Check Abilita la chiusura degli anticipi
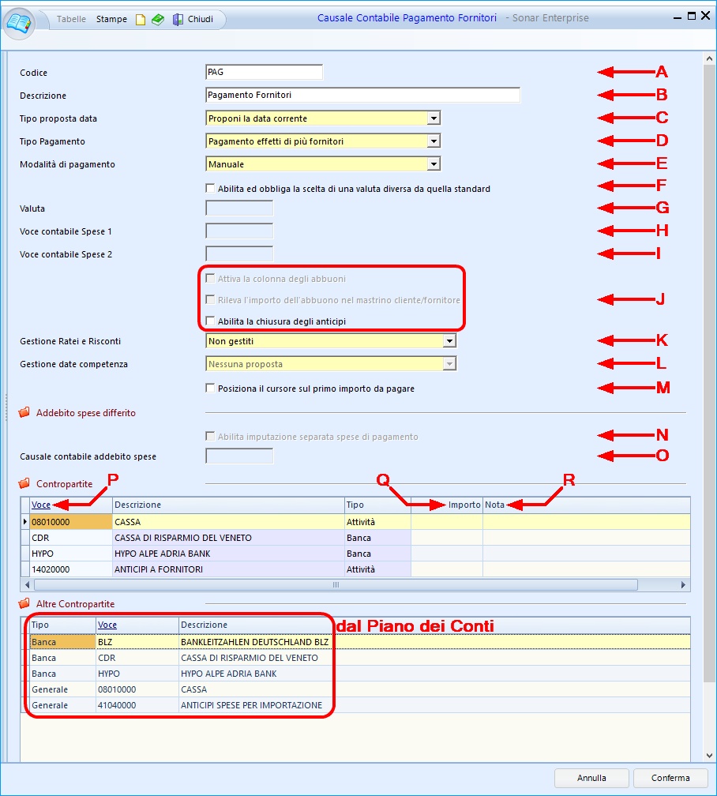The width and height of the screenshot is (717, 796). [210, 321]
